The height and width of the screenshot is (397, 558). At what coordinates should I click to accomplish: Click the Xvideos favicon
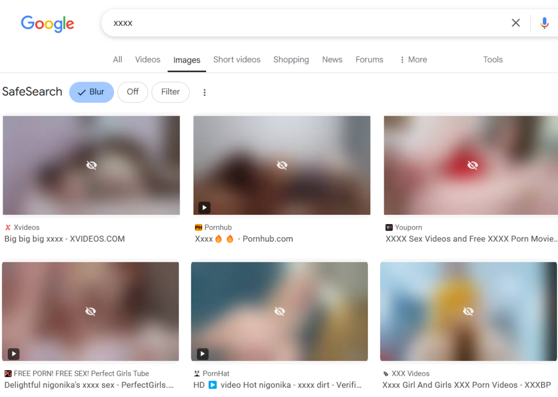coord(8,227)
